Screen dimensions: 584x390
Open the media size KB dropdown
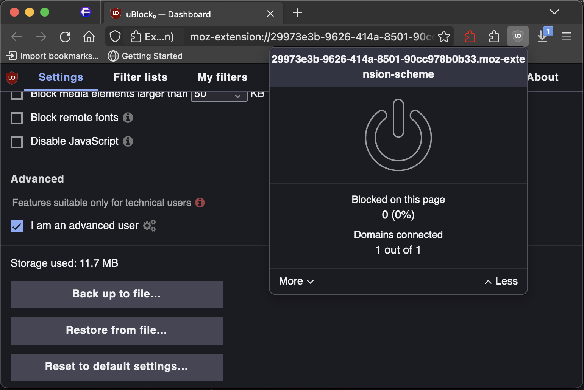[x=219, y=95]
